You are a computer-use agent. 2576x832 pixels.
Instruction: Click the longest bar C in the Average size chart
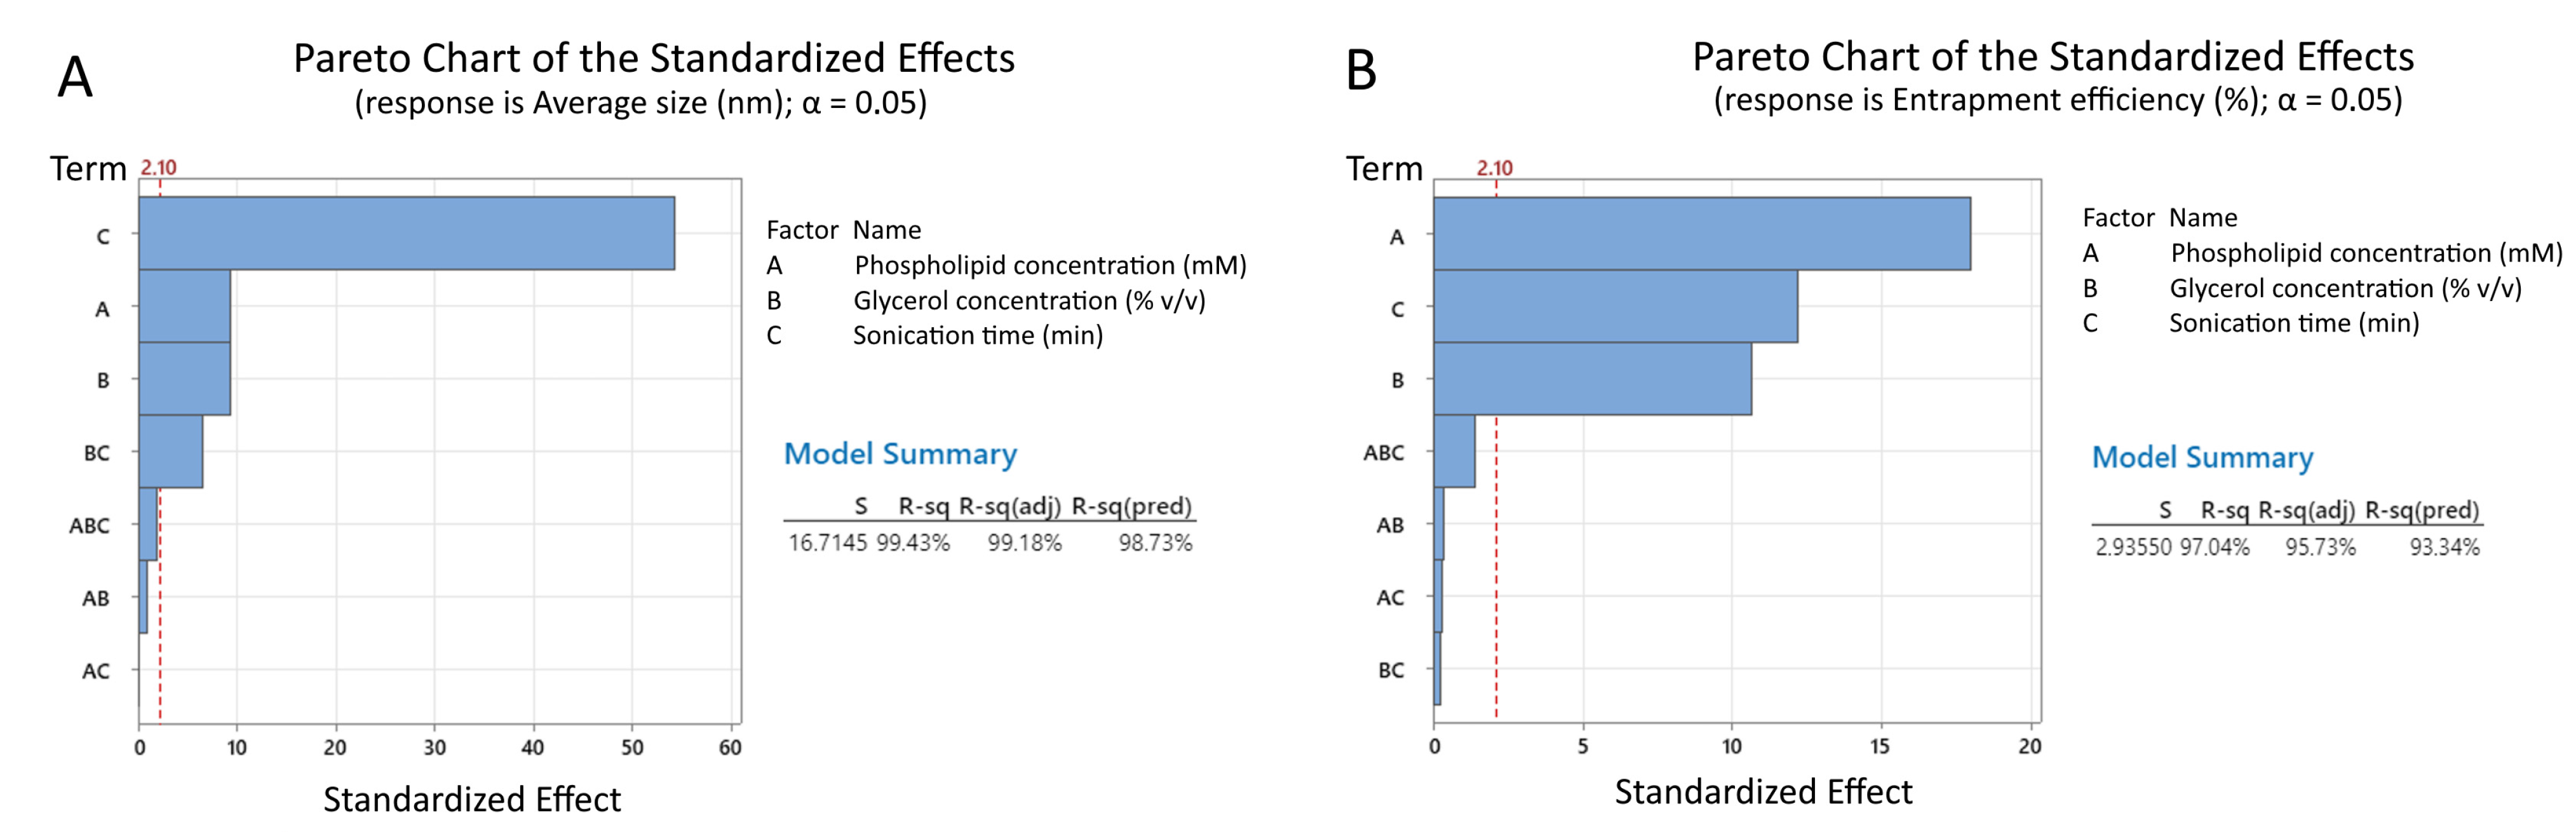pyautogui.click(x=406, y=233)
